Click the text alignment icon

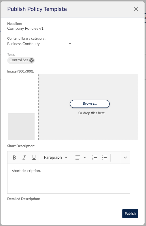[78, 158]
